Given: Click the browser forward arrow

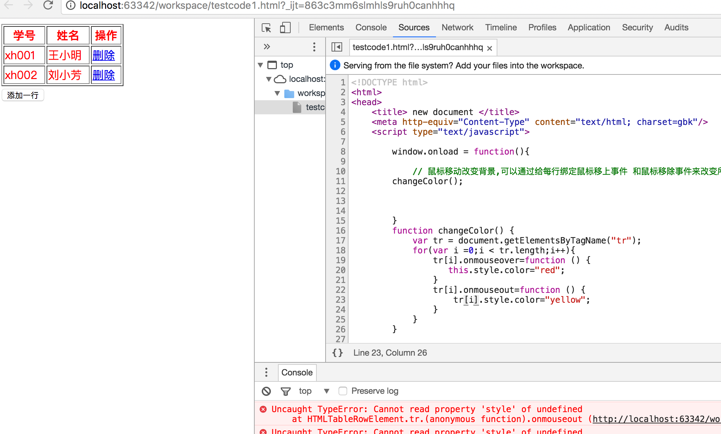Looking at the screenshot, I should [x=28, y=5].
